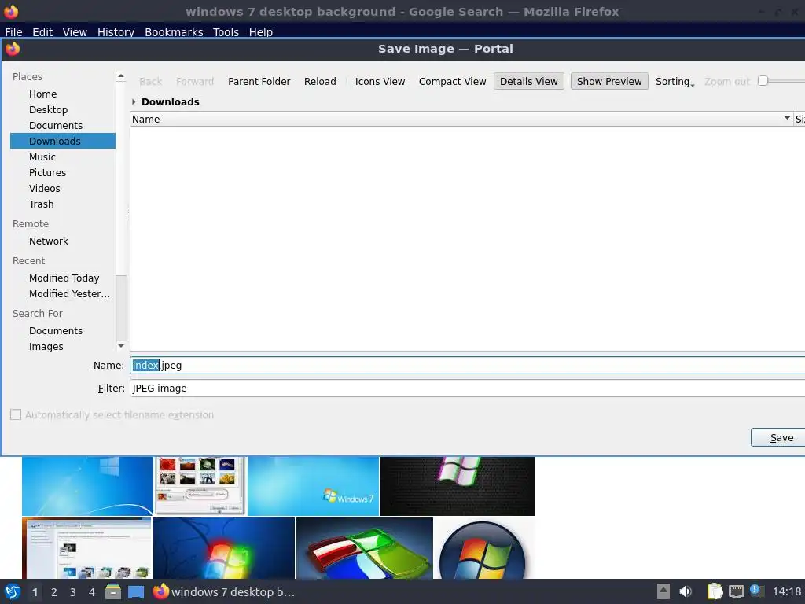Select Desktop in Places
This screenshot has height=604, width=805.
tap(63, 110)
